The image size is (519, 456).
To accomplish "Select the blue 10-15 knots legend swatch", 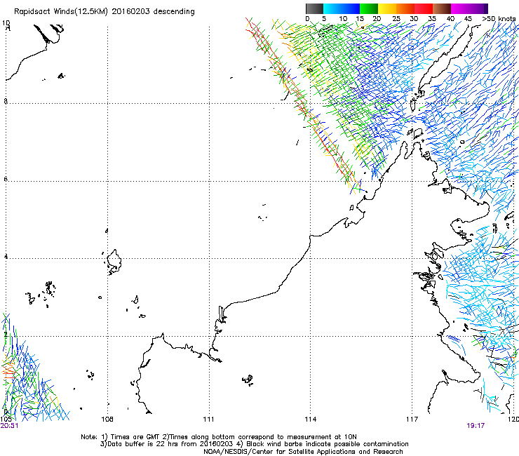I will pos(351,8).
